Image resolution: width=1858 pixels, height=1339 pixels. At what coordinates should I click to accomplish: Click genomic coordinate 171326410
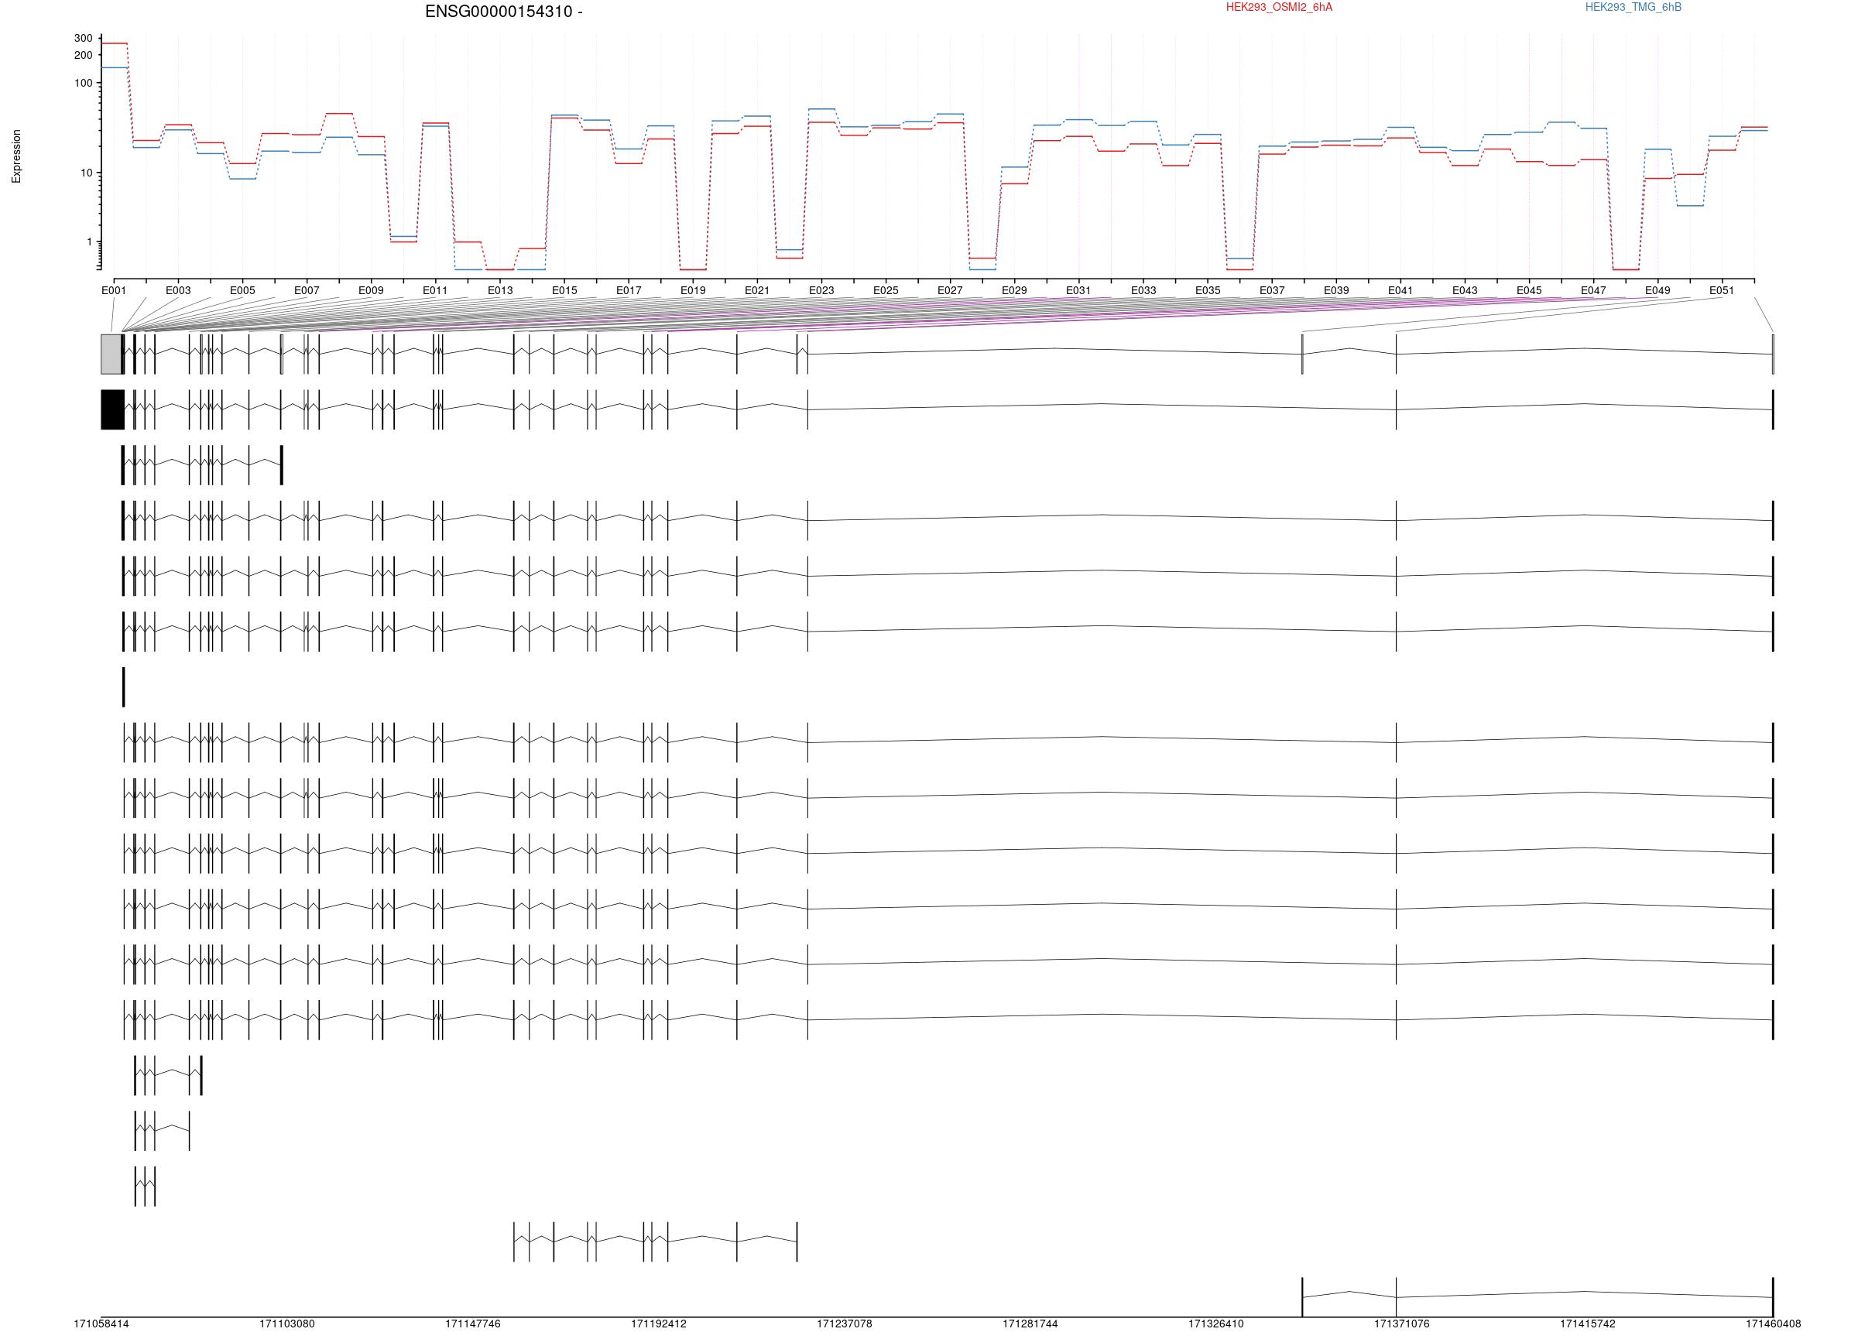pos(1216,1324)
